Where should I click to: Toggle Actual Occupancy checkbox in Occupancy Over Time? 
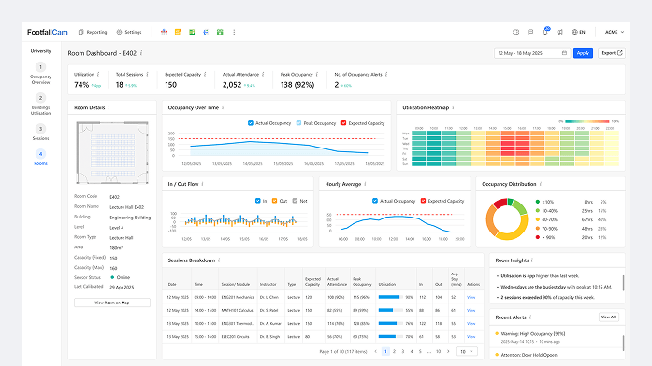251,123
